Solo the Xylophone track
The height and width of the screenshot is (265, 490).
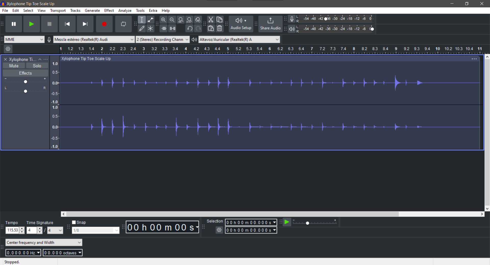(37, 66)
